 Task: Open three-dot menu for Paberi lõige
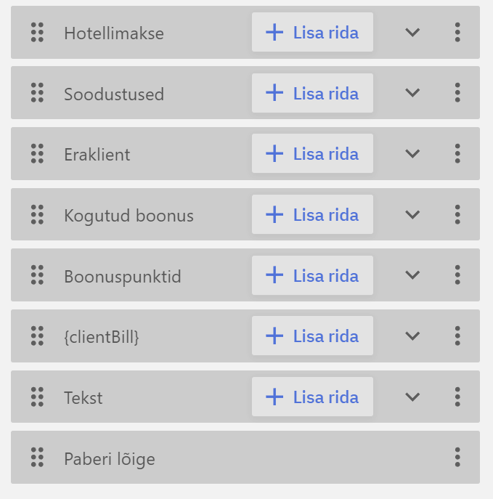click(x=457, y=457)
